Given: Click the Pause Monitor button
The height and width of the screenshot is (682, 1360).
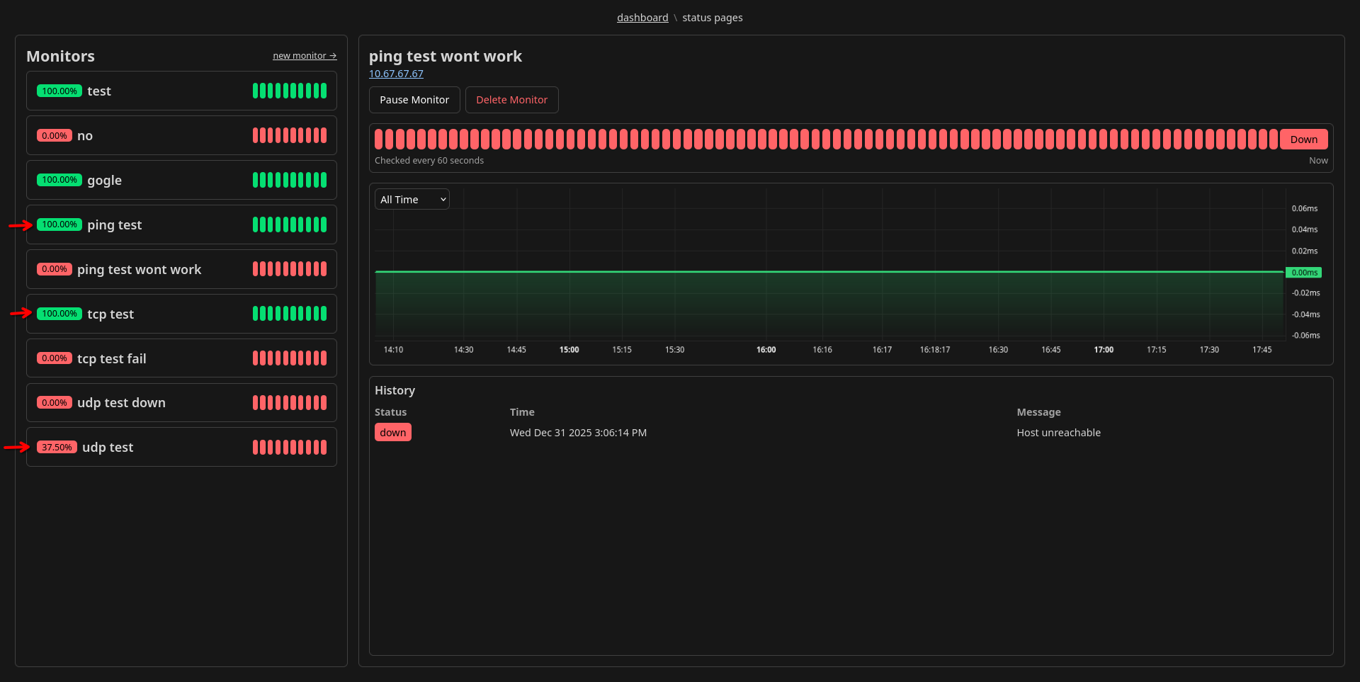Looking at the screenshot, I should tap(414, 100).
